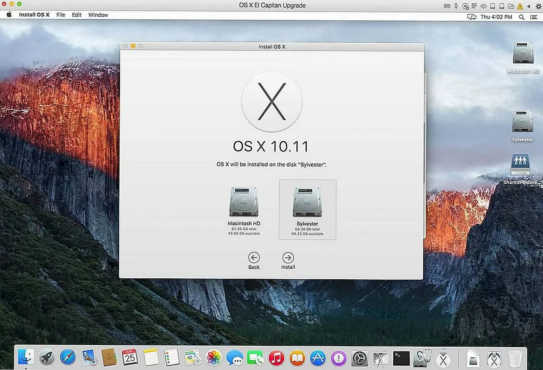Open iTunes music icon in dock
Image resolution: width=543 pixels, height=370 pixels.
(x=276, y=357)
